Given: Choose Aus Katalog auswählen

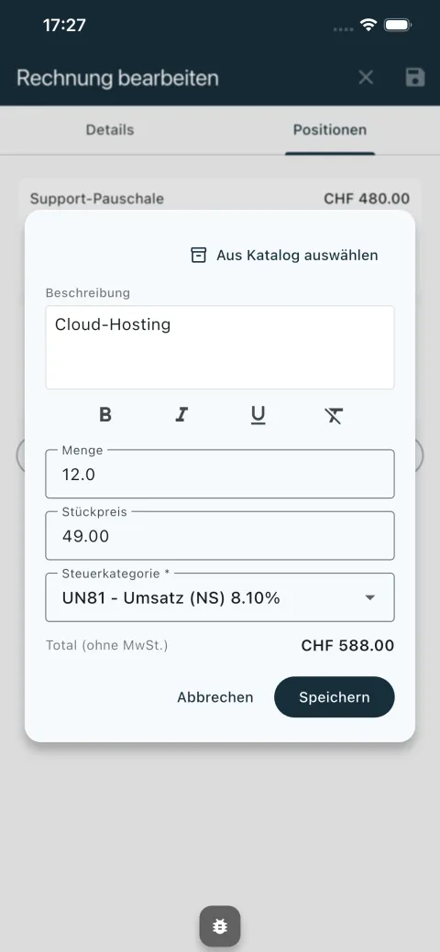Looking at the screenshot, I should (x=284, y=255).
